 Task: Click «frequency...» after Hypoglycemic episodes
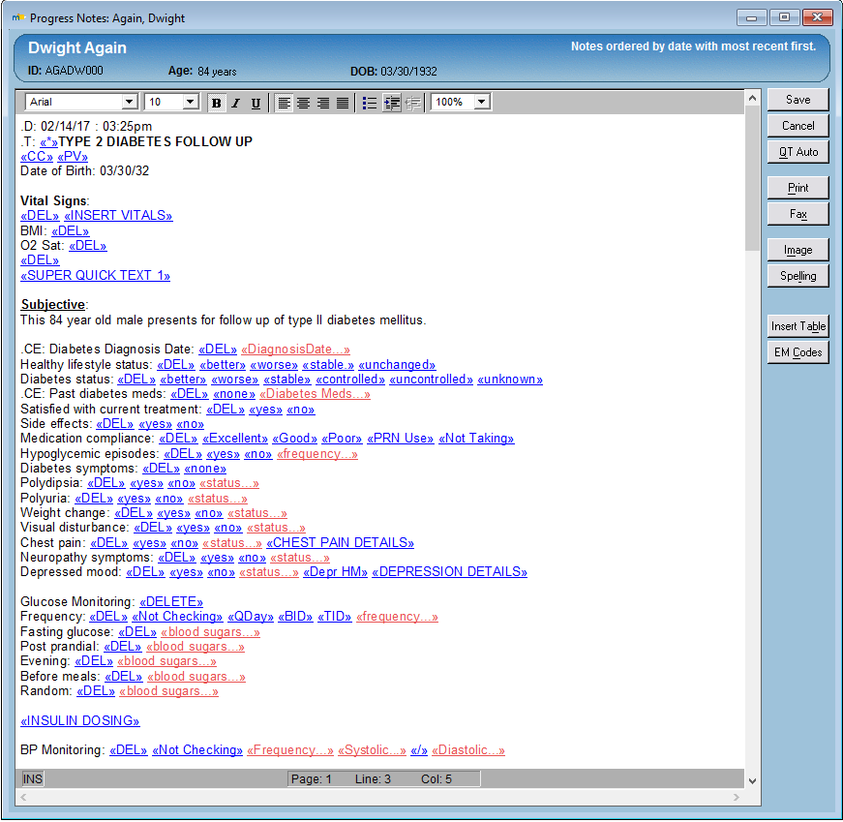point(317,454)
